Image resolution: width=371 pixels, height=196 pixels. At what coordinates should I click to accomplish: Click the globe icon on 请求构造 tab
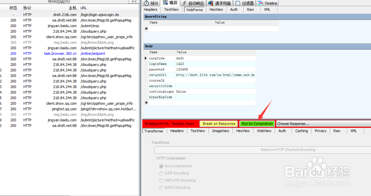coord(211,3)
